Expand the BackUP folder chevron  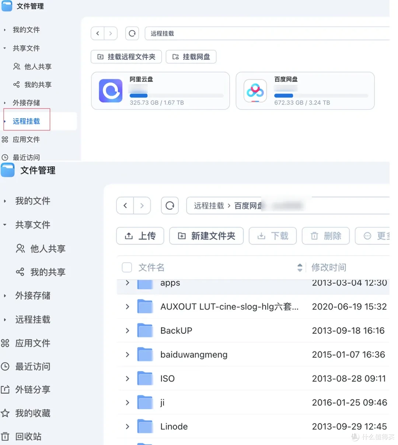tap(128, 331)
